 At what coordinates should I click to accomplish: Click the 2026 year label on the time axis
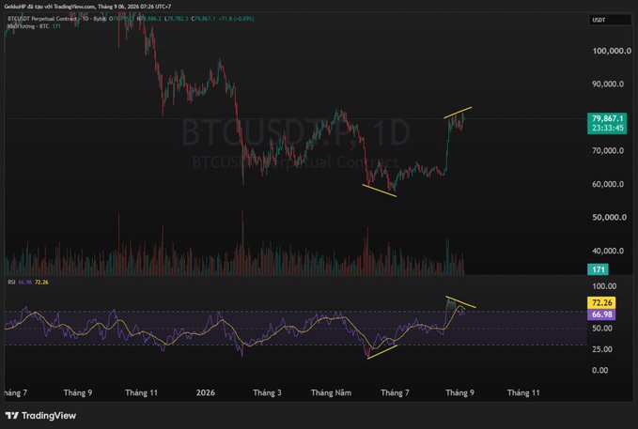(206, 392)
